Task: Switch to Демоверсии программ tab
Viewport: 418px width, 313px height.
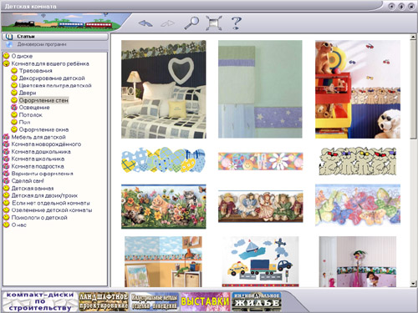Action: (x=55, y=44)
